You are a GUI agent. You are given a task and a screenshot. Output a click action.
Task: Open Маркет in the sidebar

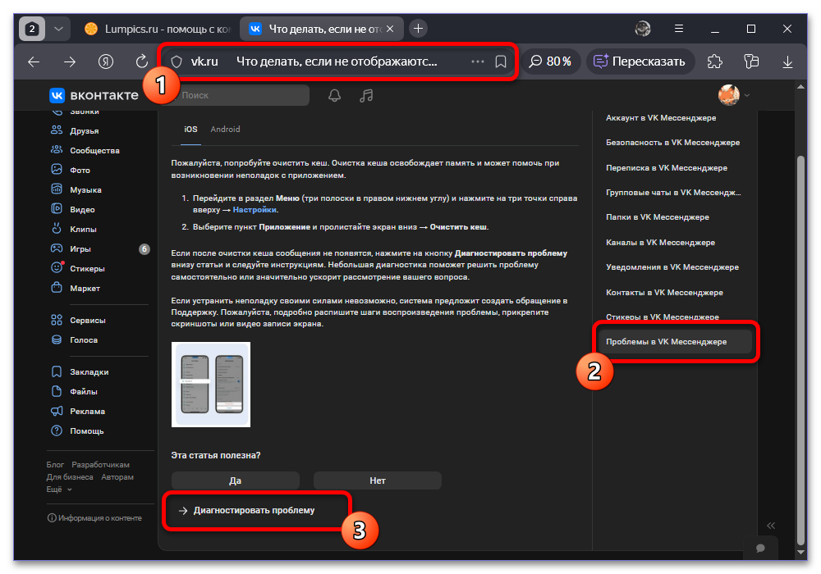[x=85, y=289]
